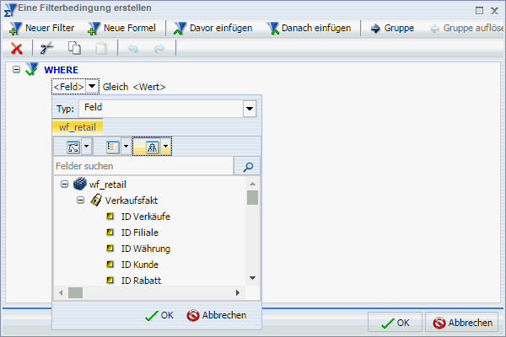
Task: Click the scissors cut icon
Action: [x=46, y=48]
